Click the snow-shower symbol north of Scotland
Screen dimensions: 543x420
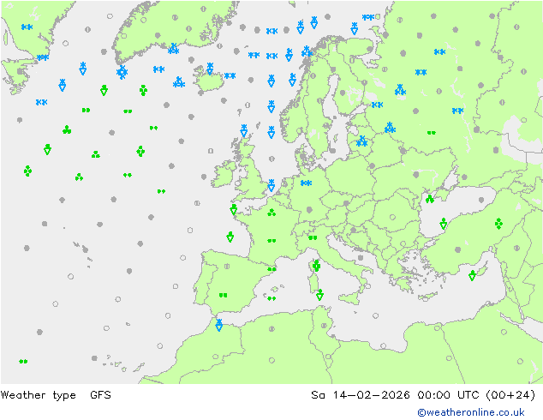[x=244, y=130]
